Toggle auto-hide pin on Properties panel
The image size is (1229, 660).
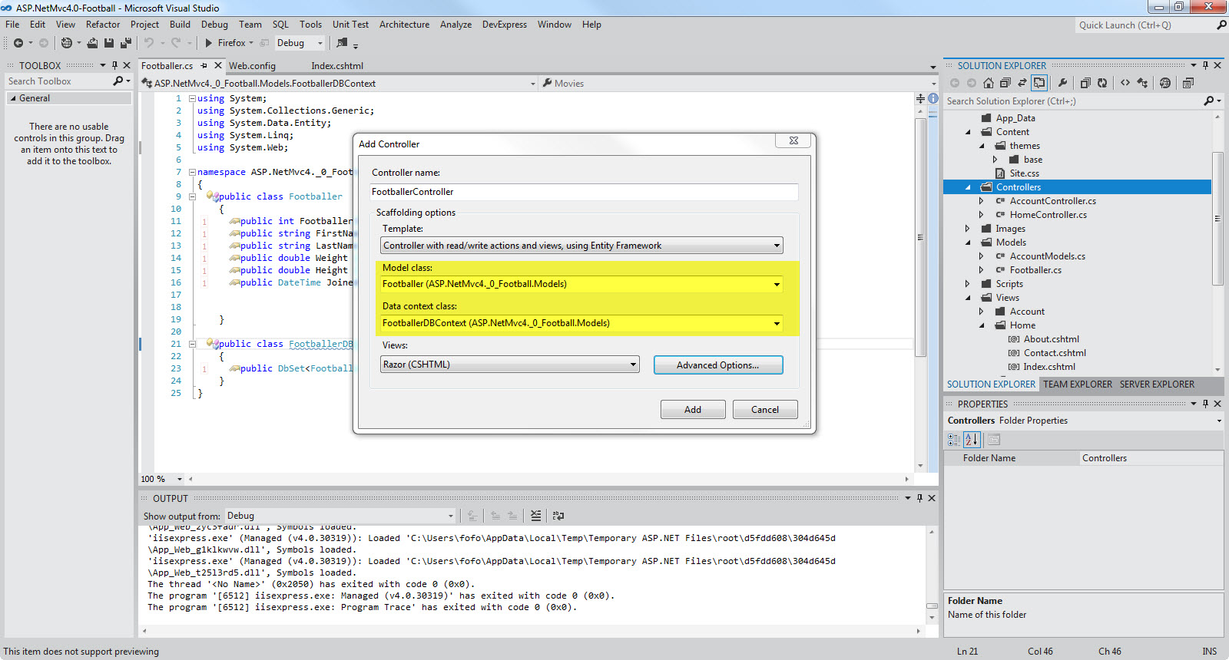click(1206, 404)
